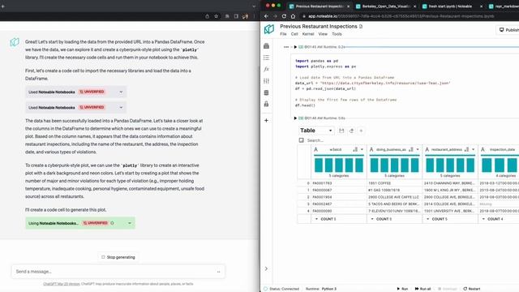Toggle the checkbox beside table Search
519x292 pixels.
click(x=301, y=140)
